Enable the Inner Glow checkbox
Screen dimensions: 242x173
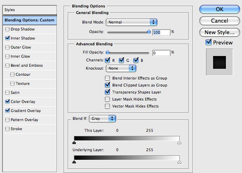(x=7, y=56)
